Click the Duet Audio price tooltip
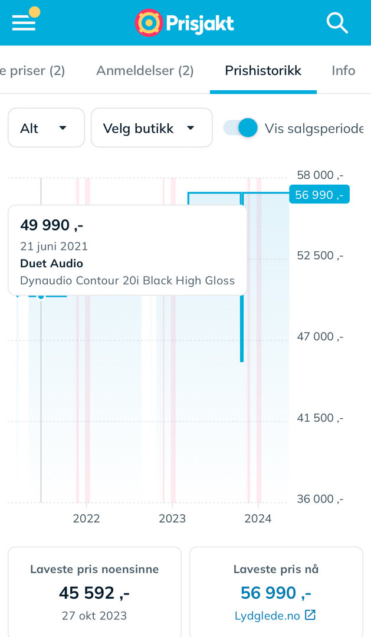Screen dimensions: 371x637 tap(127, 250)
